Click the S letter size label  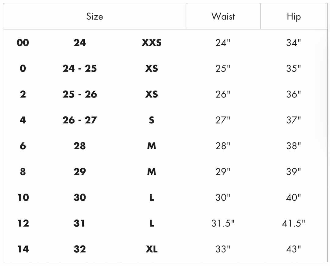(x=152, y=120)
